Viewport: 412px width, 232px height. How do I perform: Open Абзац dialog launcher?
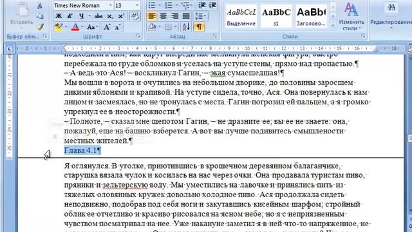pos(215,37)
